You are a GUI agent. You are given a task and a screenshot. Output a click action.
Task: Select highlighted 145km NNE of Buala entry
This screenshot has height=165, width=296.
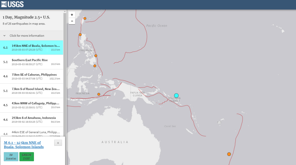[x=32, y=47]
